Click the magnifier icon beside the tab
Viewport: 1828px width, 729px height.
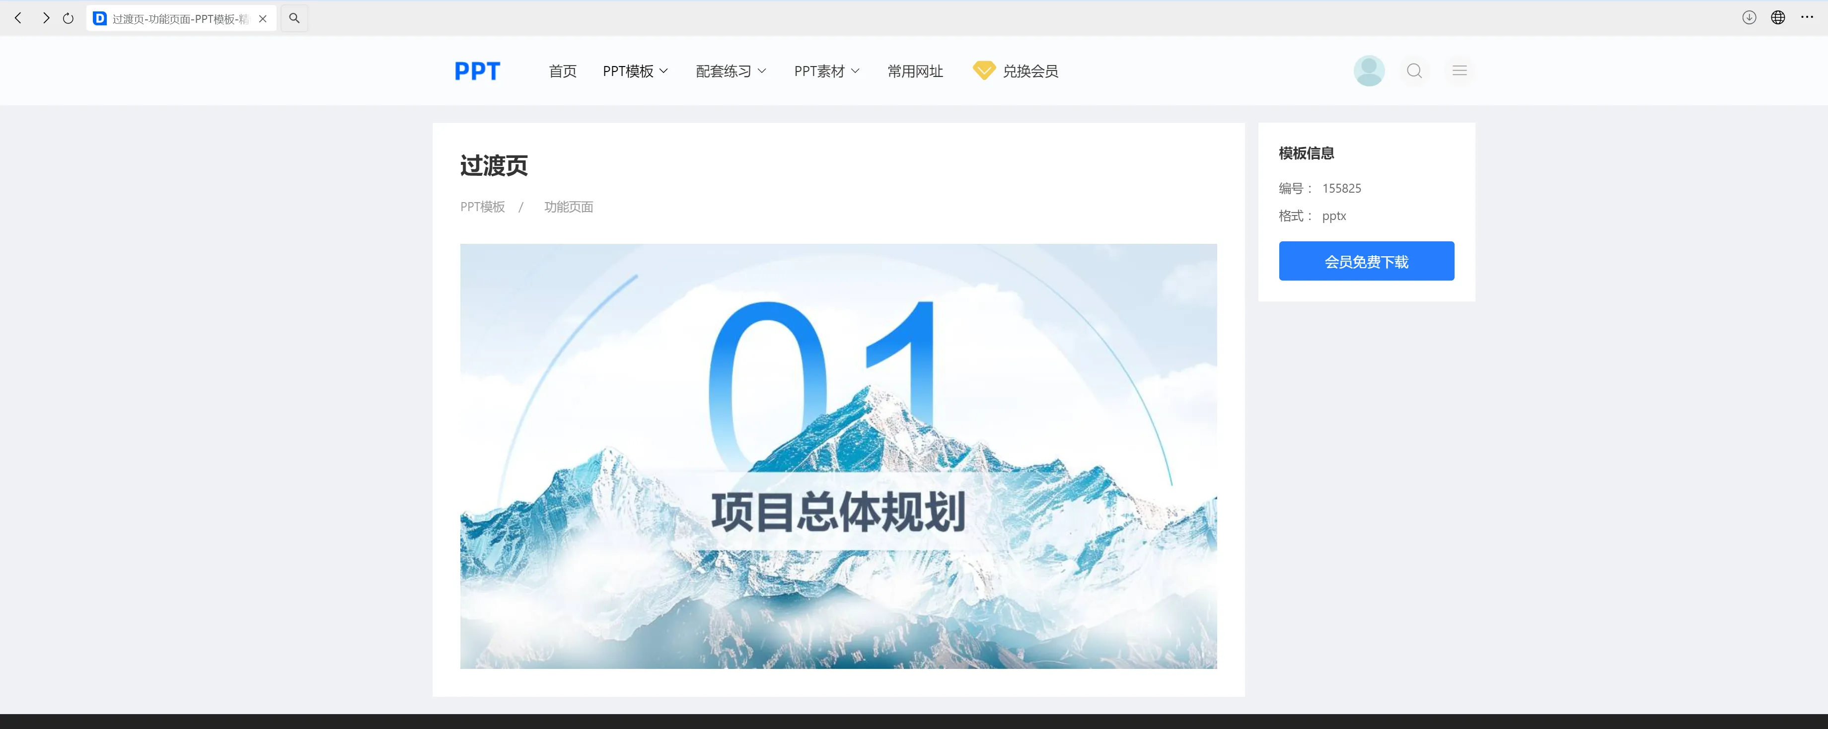pyautogui.click(x=294, y=18)
